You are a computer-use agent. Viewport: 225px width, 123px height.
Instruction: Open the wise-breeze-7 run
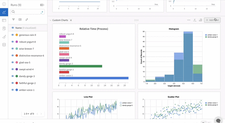click(x=27, y=49)
